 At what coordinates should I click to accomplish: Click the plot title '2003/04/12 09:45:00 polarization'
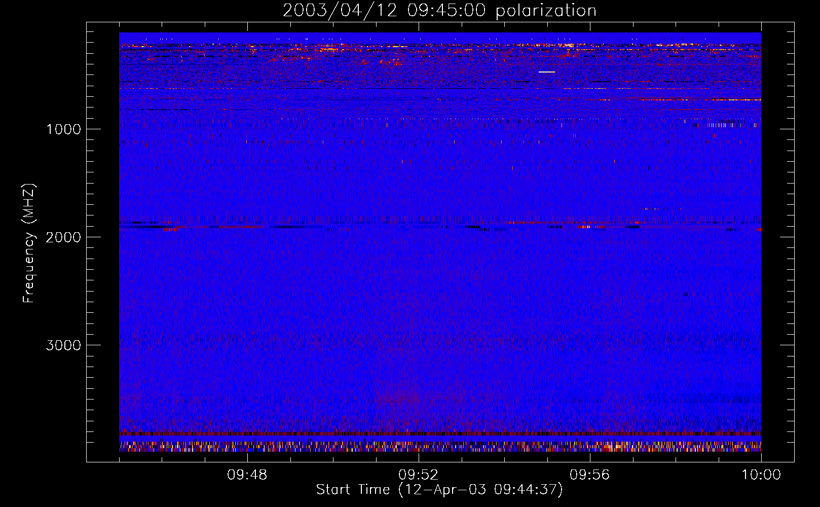pos(439,11)
